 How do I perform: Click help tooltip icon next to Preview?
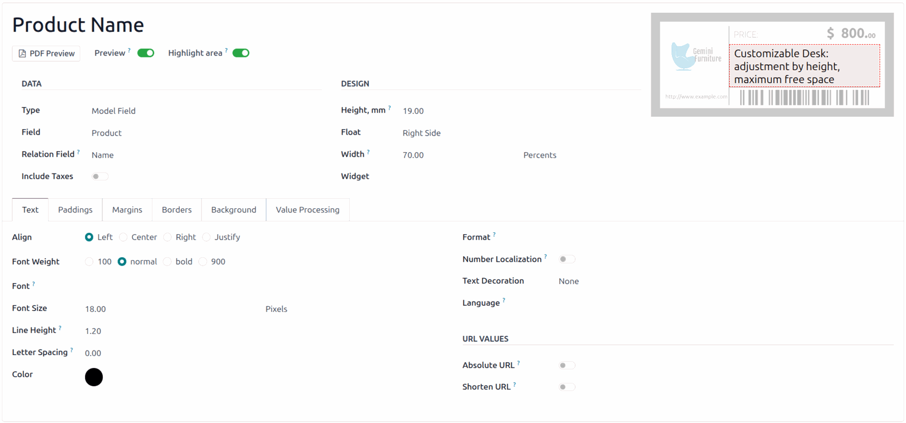coord(129,50)
